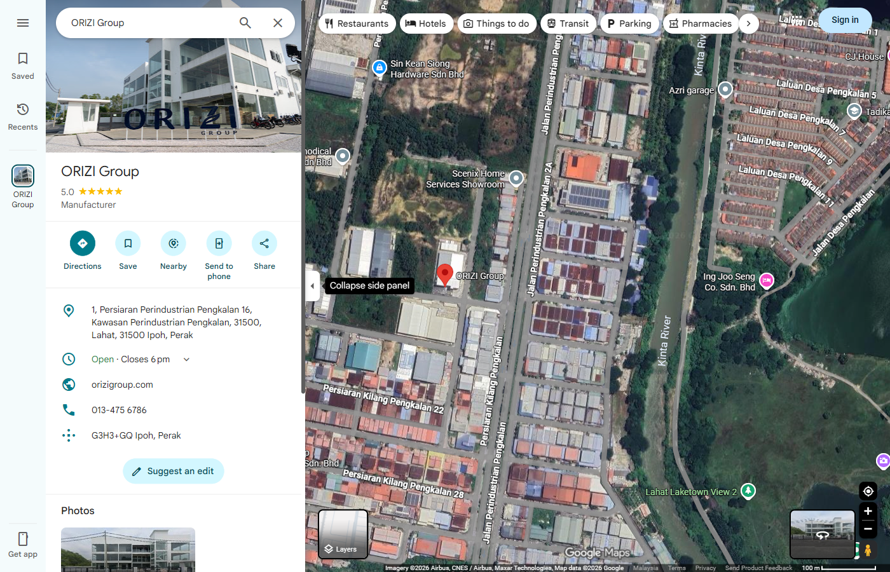
Task: Open orizigroup.com website link
Action: coord(122,385)
